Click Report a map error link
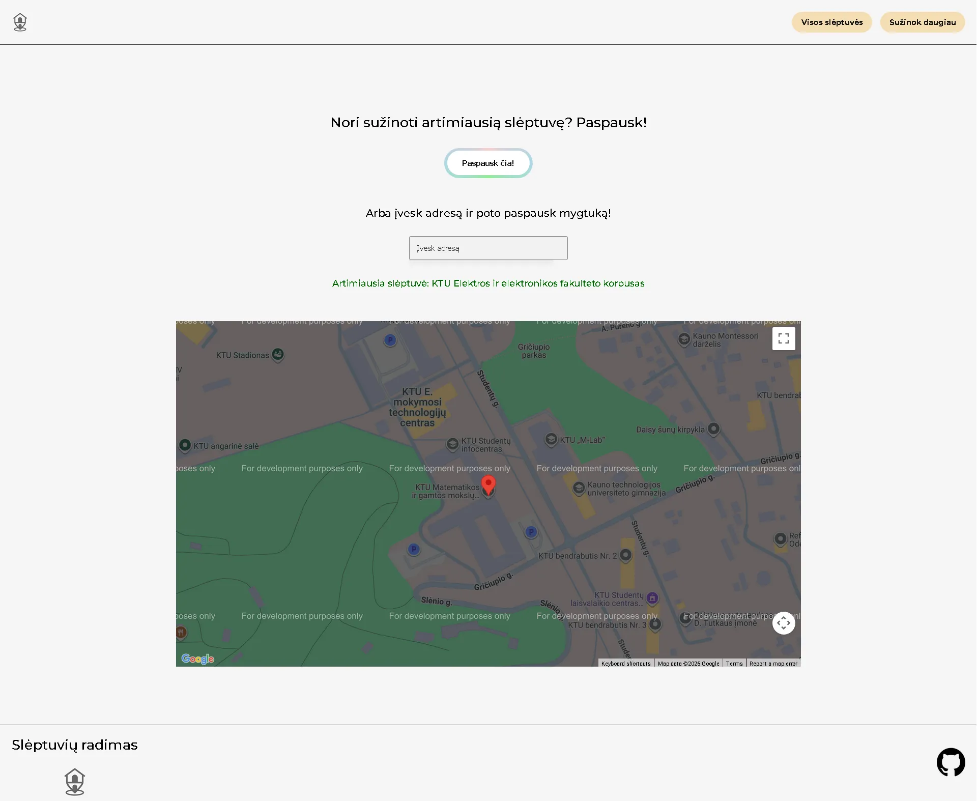The height and width of the screenshot is (801, 977). click(773, 664)
